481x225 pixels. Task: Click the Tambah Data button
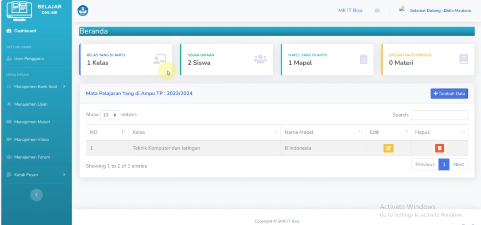click(449, 93)
